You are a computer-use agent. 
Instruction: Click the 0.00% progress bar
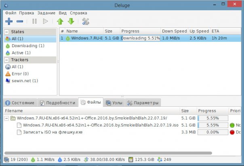click(213, 132)
